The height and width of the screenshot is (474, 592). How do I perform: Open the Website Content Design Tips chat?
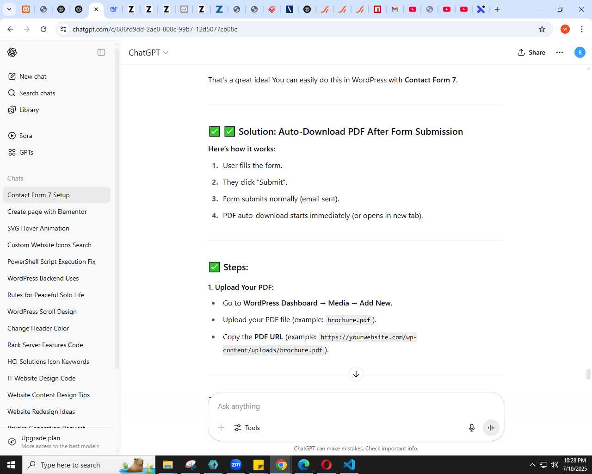pyautogui.click(x=56, y=395)
